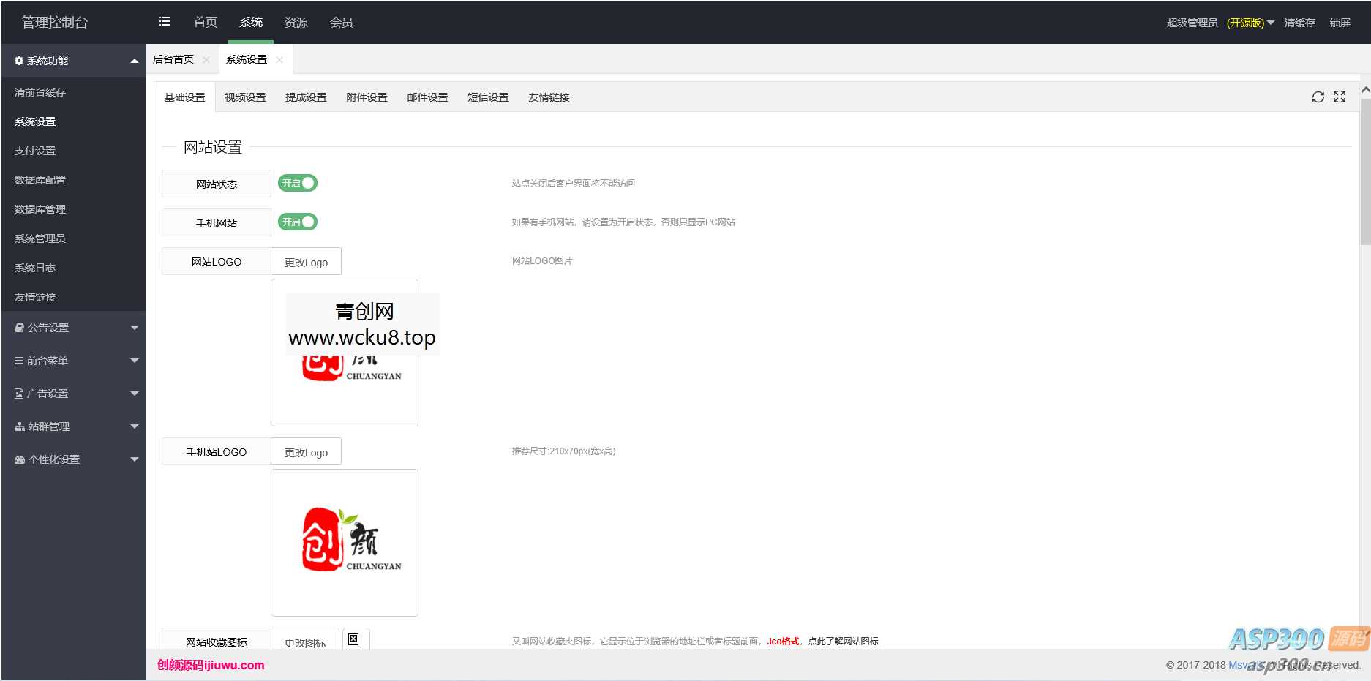Open the 超级管理员 account dropdown
The image size is (1371, 681).
point(1191,22)
